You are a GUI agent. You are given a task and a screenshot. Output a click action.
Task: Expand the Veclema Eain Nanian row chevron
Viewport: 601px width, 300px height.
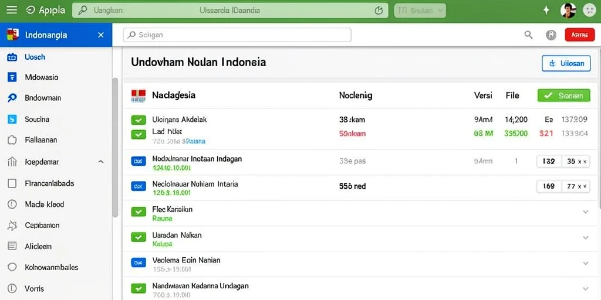585,263
